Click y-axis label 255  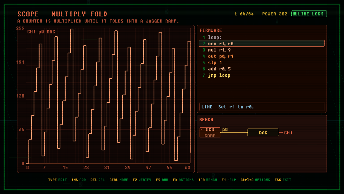coord(20,28)
